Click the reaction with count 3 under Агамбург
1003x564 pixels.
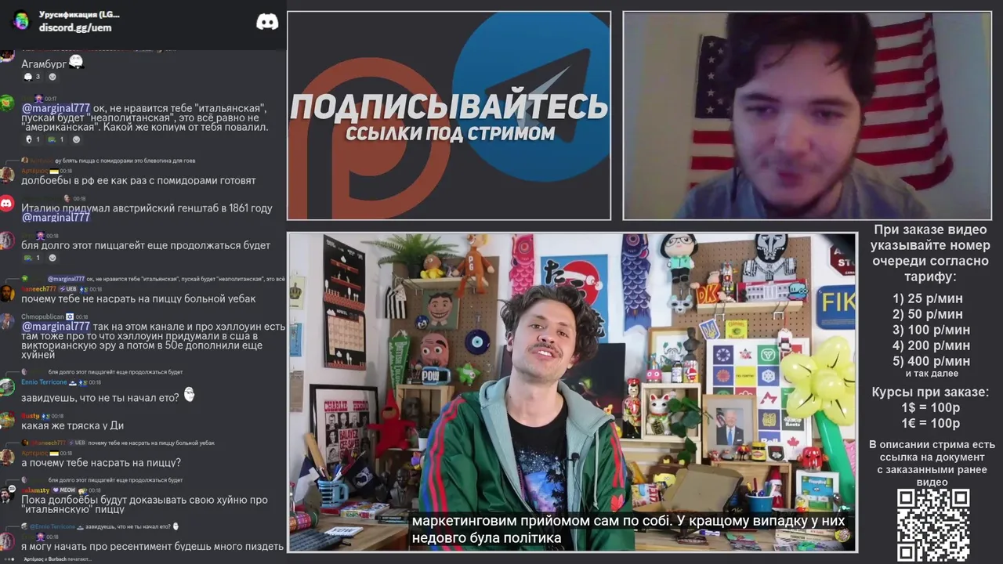click(32, 77)
